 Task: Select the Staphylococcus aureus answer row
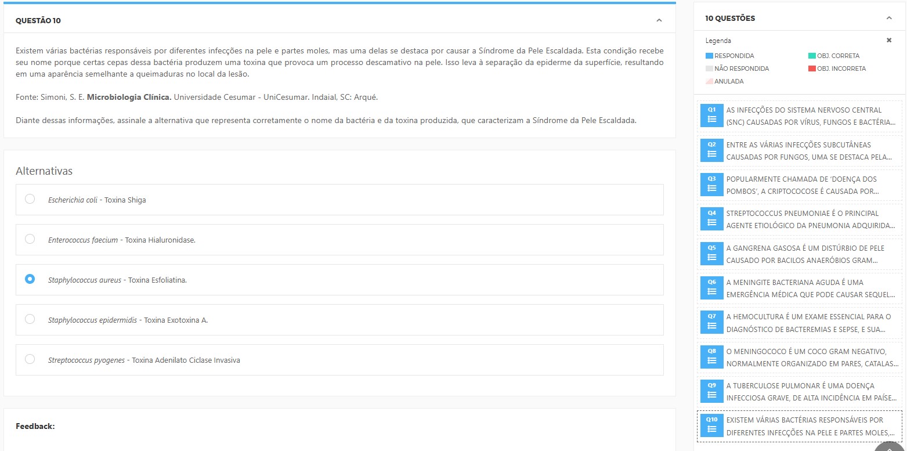339,280
